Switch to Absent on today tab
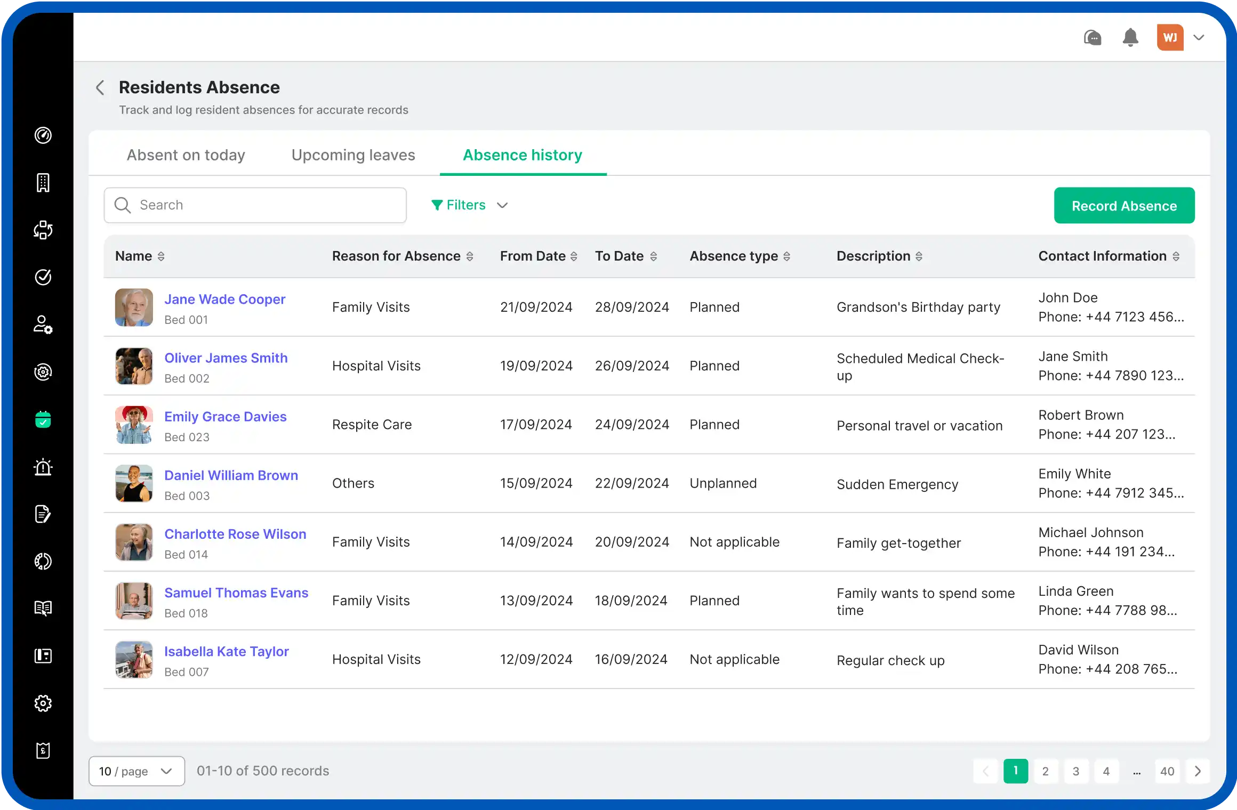 coord(186,155)
